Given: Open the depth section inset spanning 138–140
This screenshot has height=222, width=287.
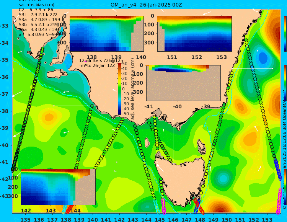Looking at the screenshot, I should (x=106, y=34).
